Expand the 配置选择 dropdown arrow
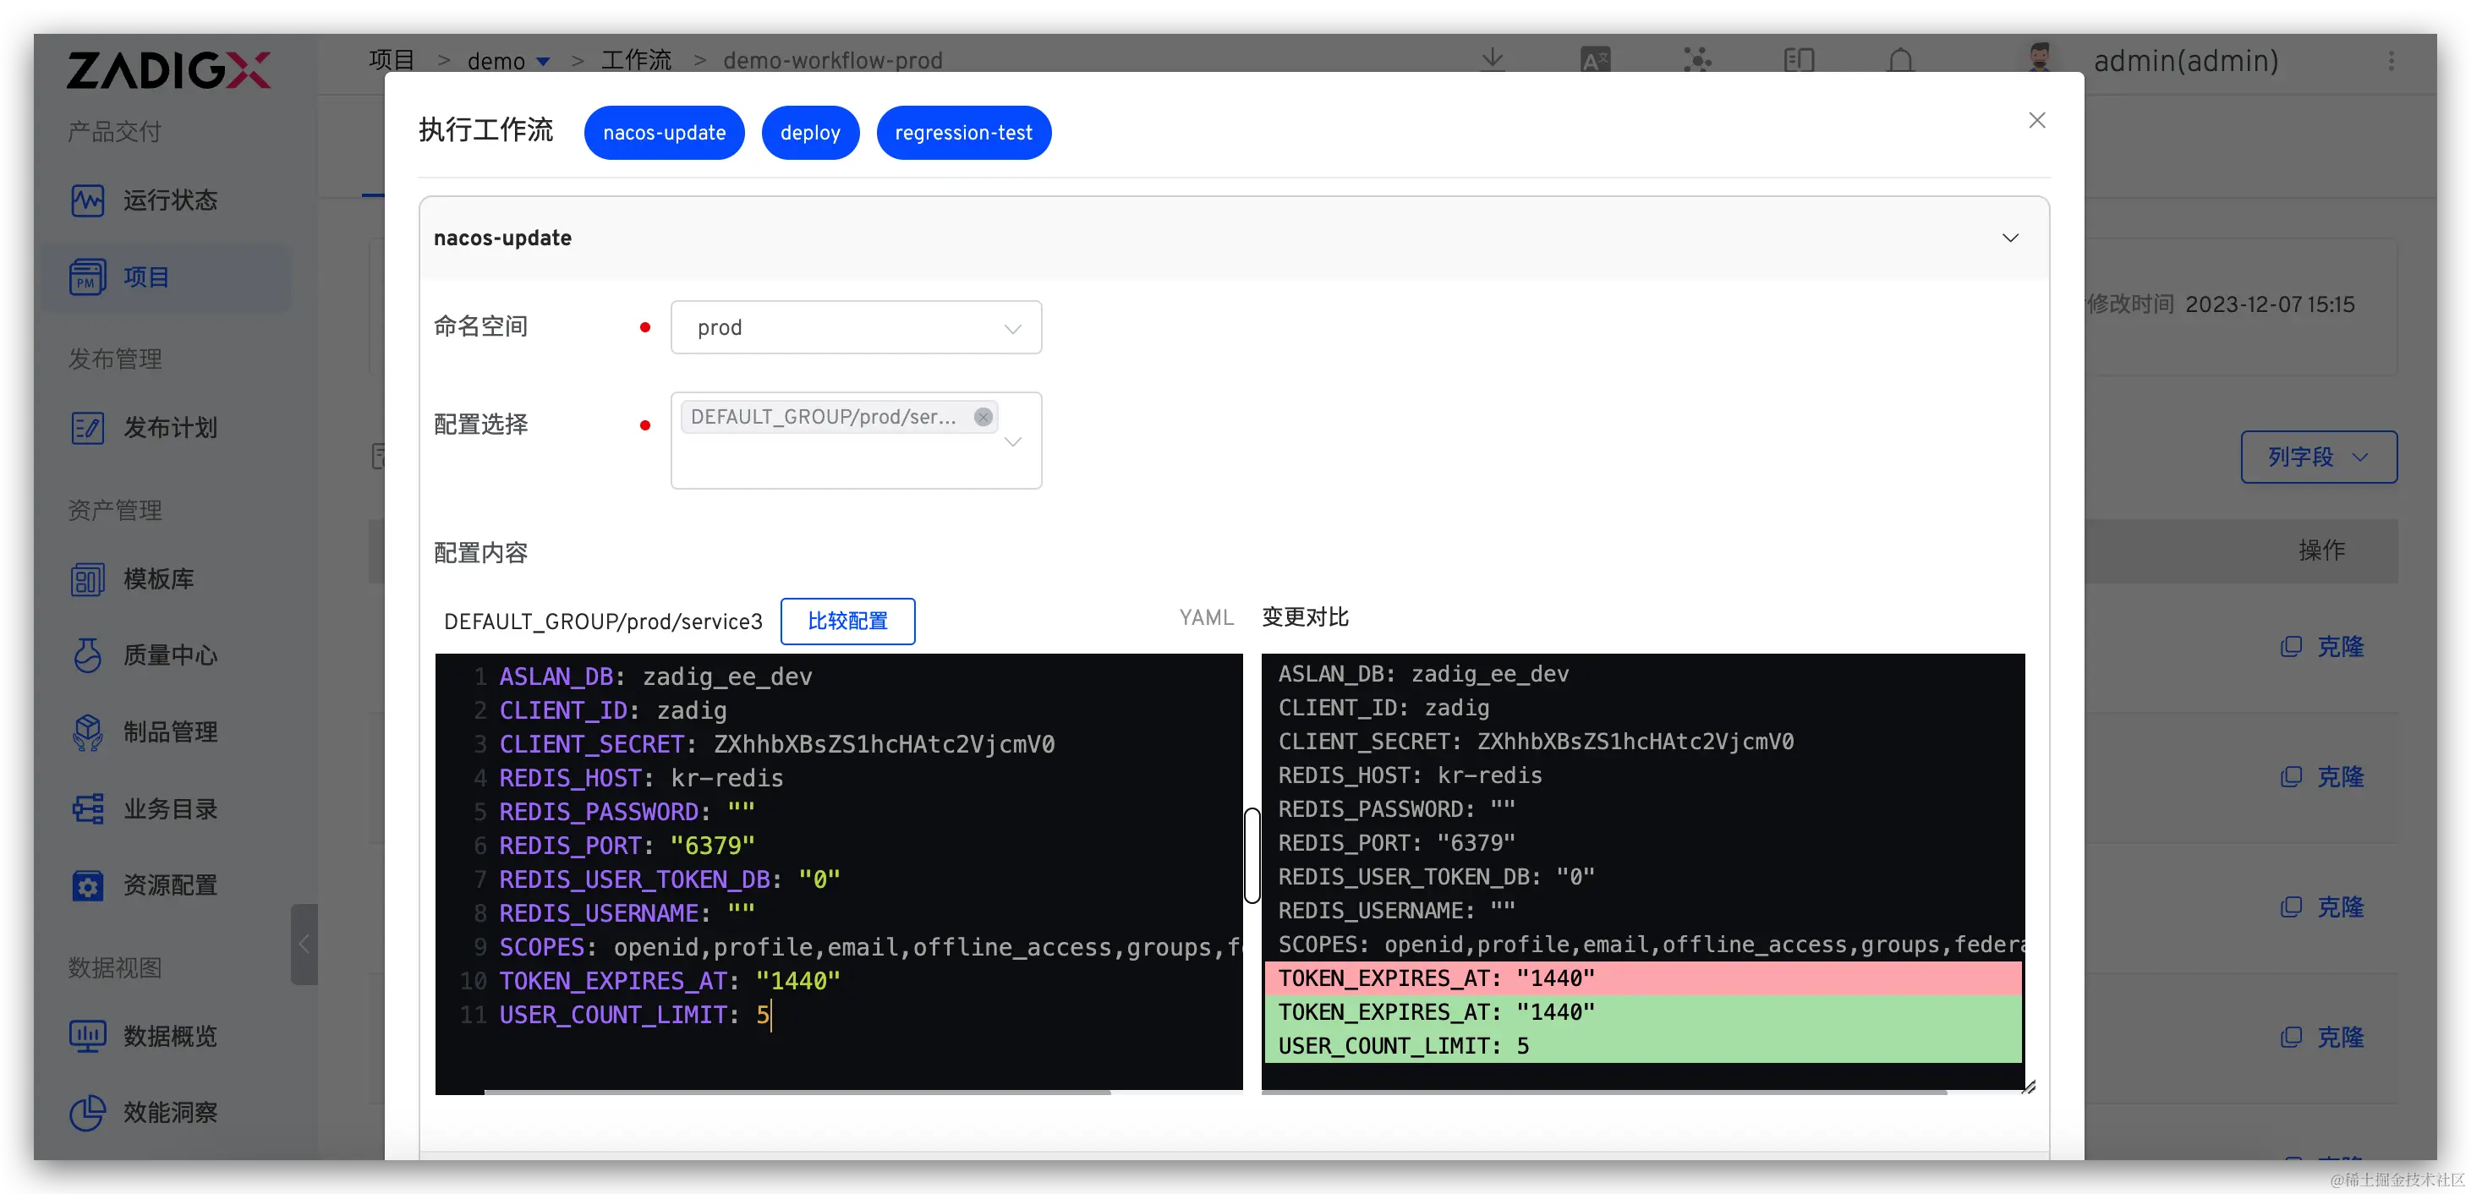 1013,442
